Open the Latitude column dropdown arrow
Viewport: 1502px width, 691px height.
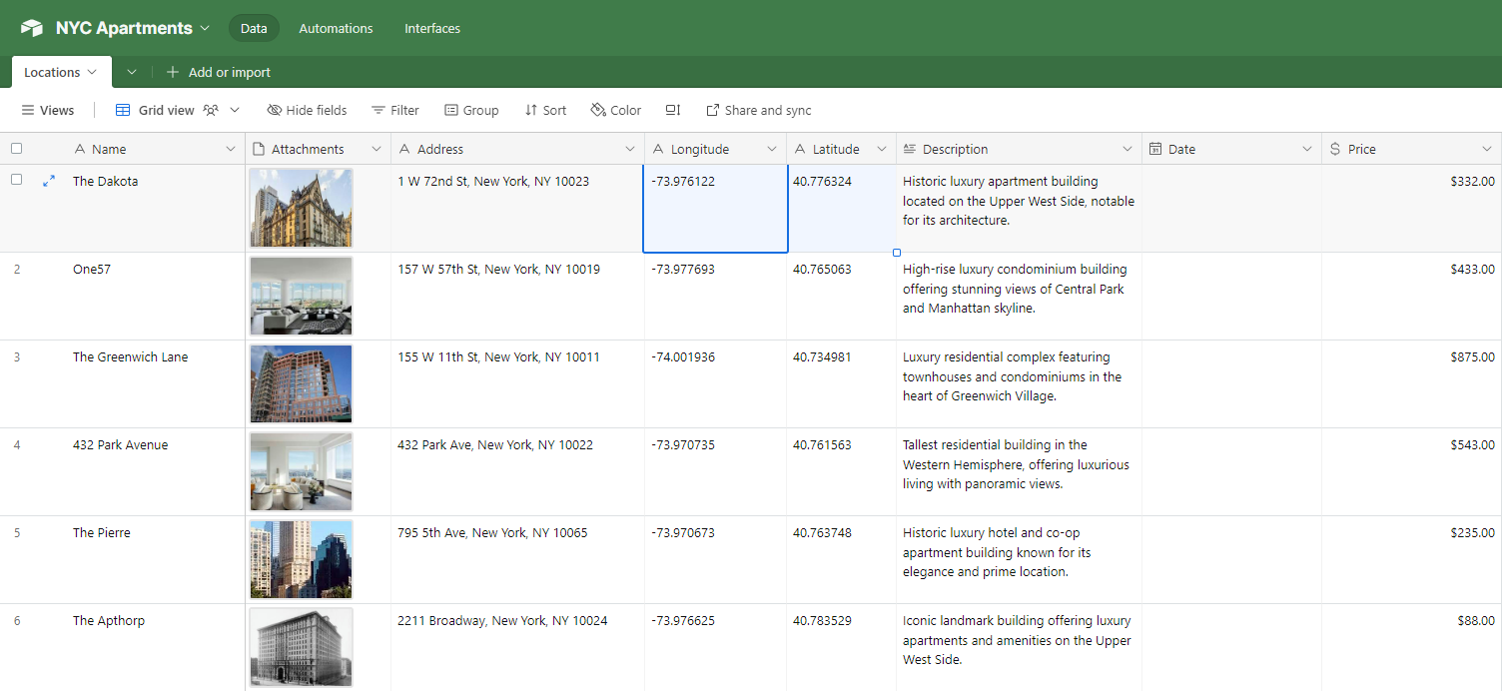pos(882,149)
